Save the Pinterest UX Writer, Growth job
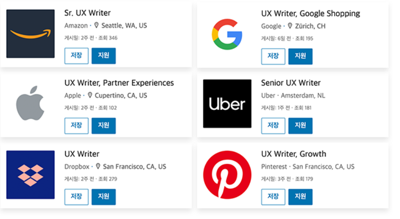This screenshot has width=400, height=219. pyautogui.click(x=273, y=197)
